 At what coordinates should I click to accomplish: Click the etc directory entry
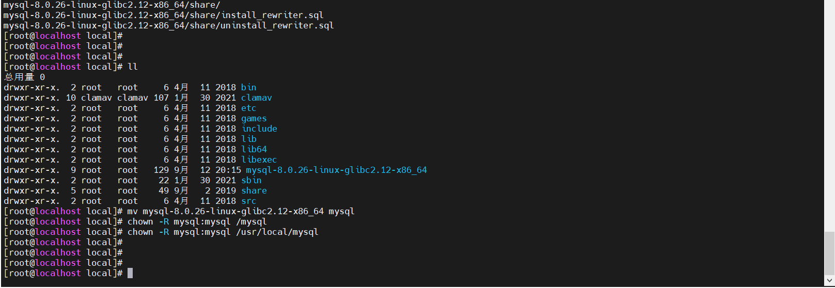[x=248, y=108]
